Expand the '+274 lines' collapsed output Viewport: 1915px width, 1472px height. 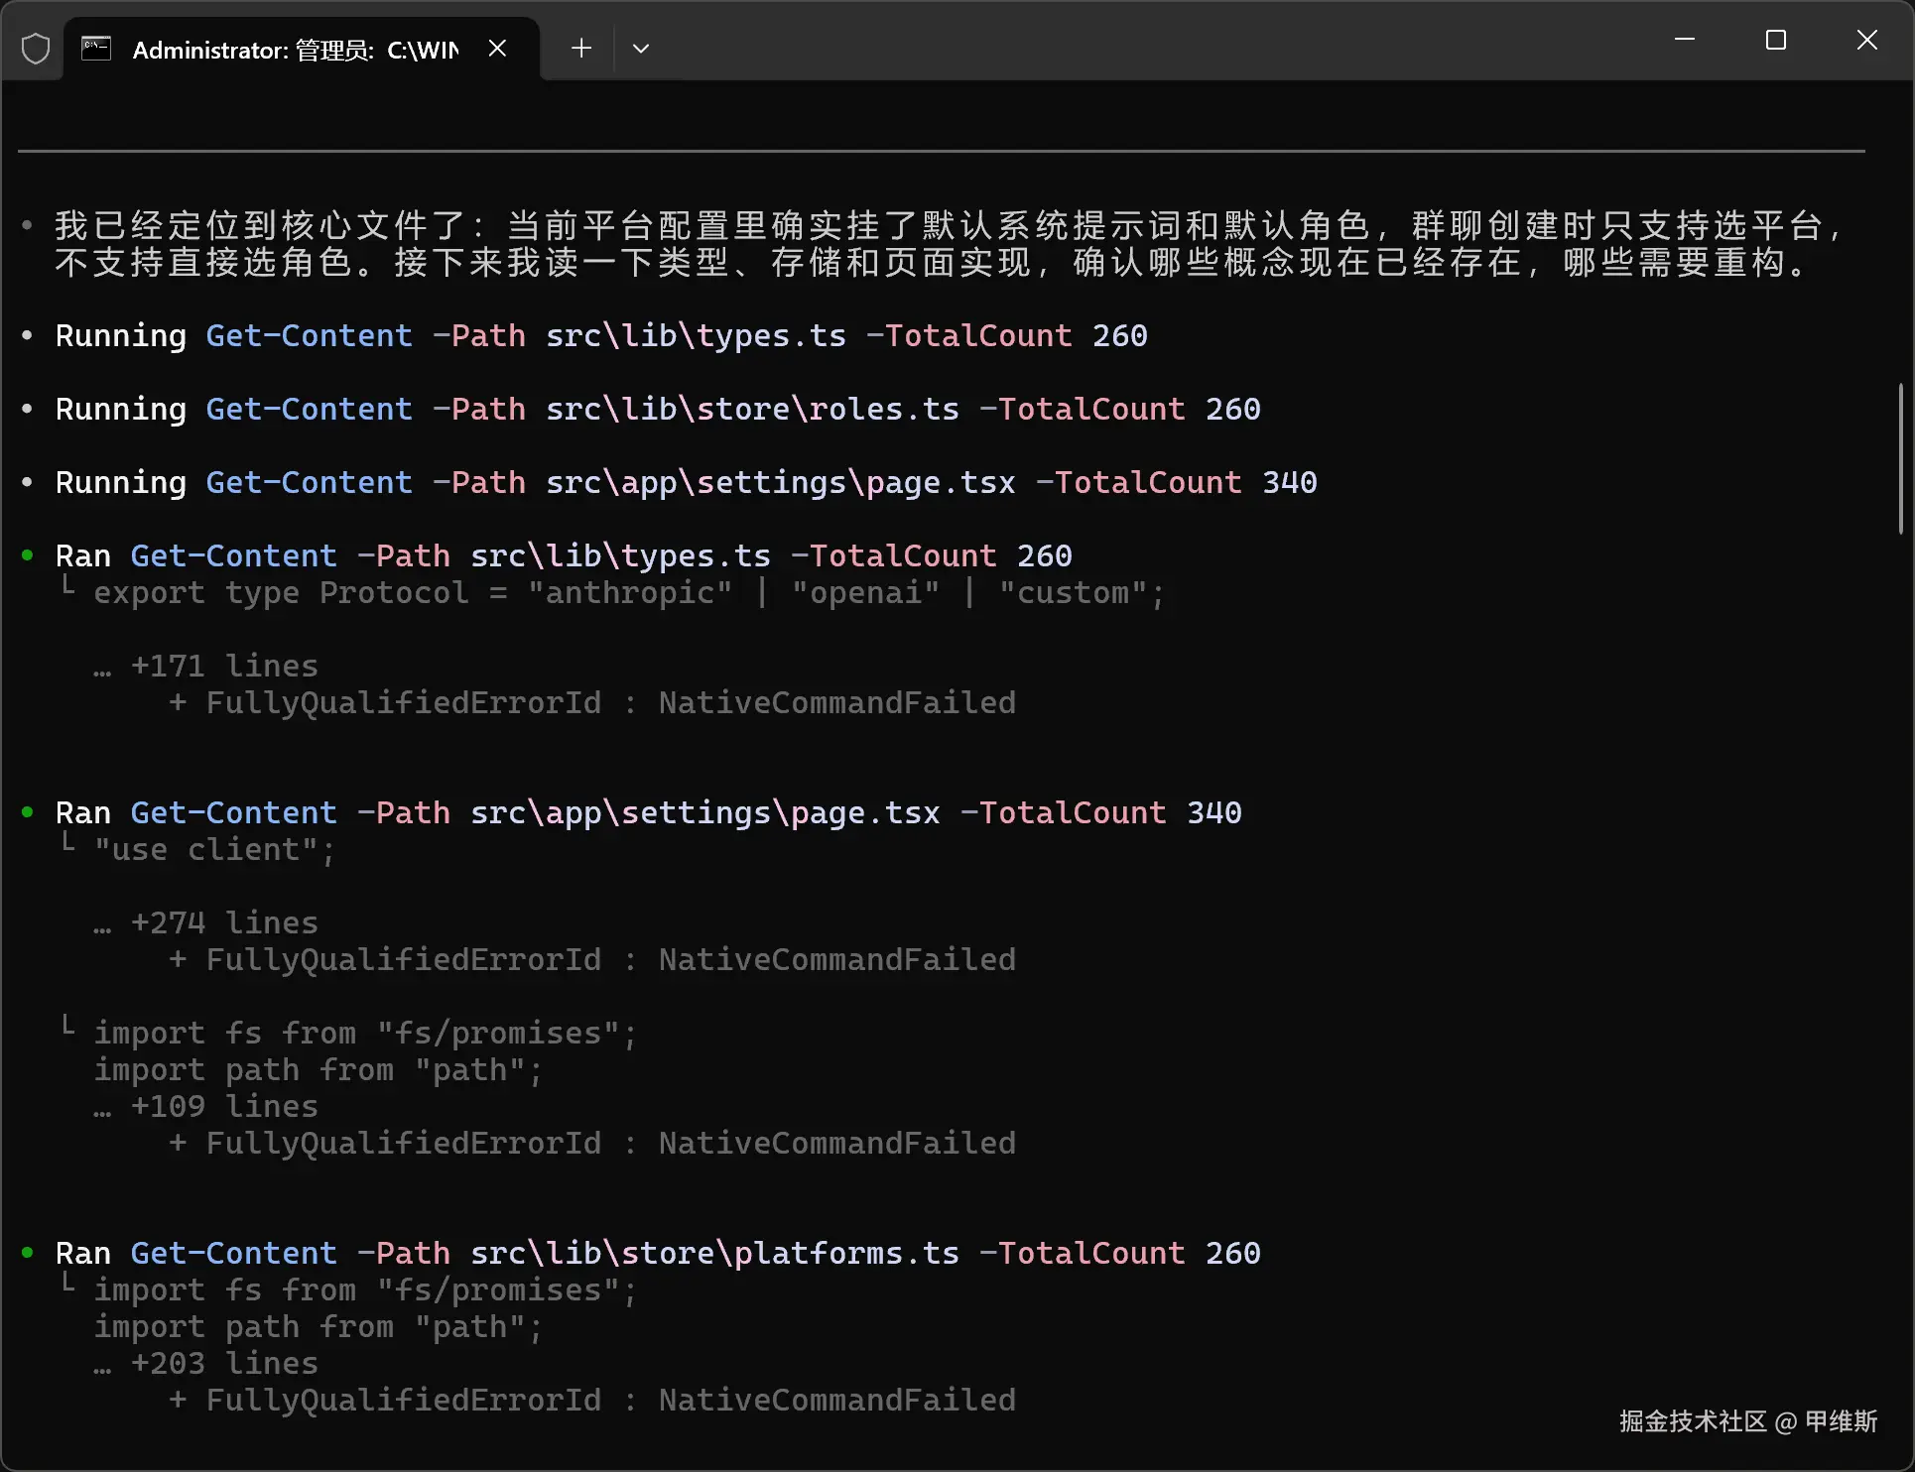[223, 922]
